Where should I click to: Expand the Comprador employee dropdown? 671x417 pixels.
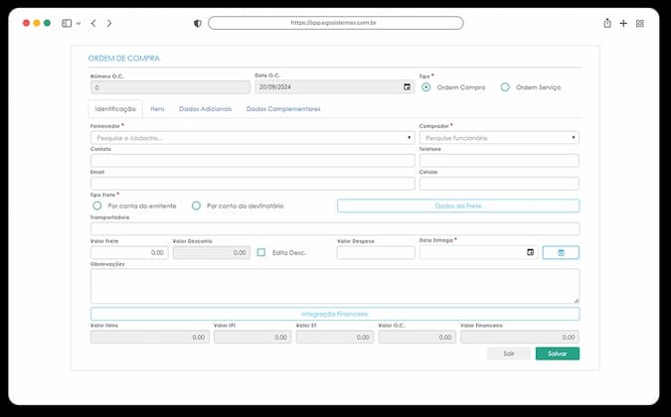499,138
